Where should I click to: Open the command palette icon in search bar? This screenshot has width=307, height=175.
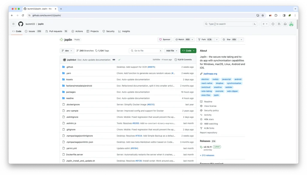coord(255,24)
